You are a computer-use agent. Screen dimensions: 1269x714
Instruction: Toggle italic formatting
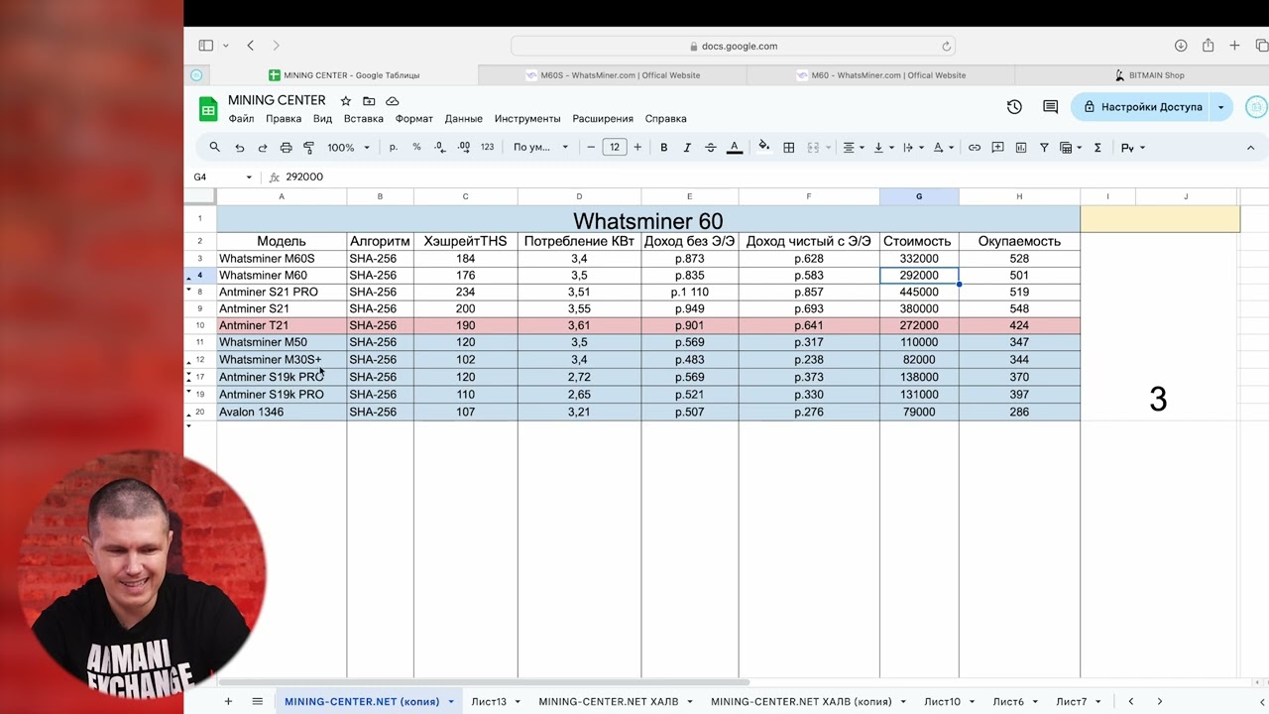687,148
